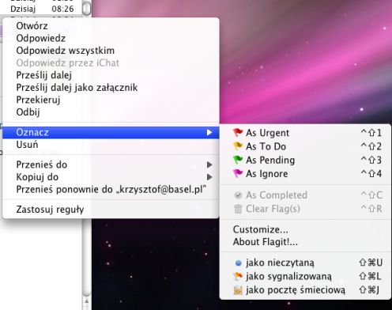Choose Odbij menu entry
Viewport: 392px width, 310px height.
[111, 112]
